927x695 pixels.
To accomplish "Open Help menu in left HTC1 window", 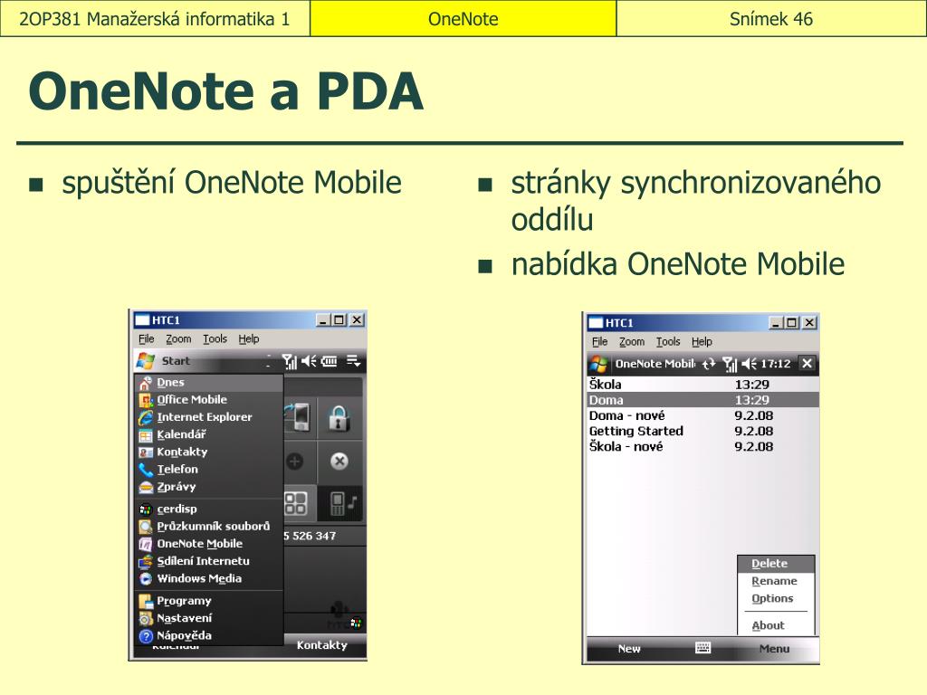I will click(x=249, y=338).
